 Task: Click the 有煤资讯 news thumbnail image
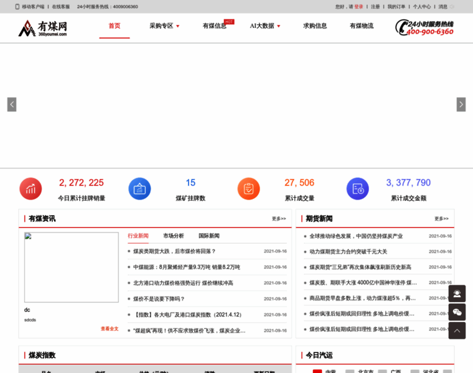click(x=71, y=267)
